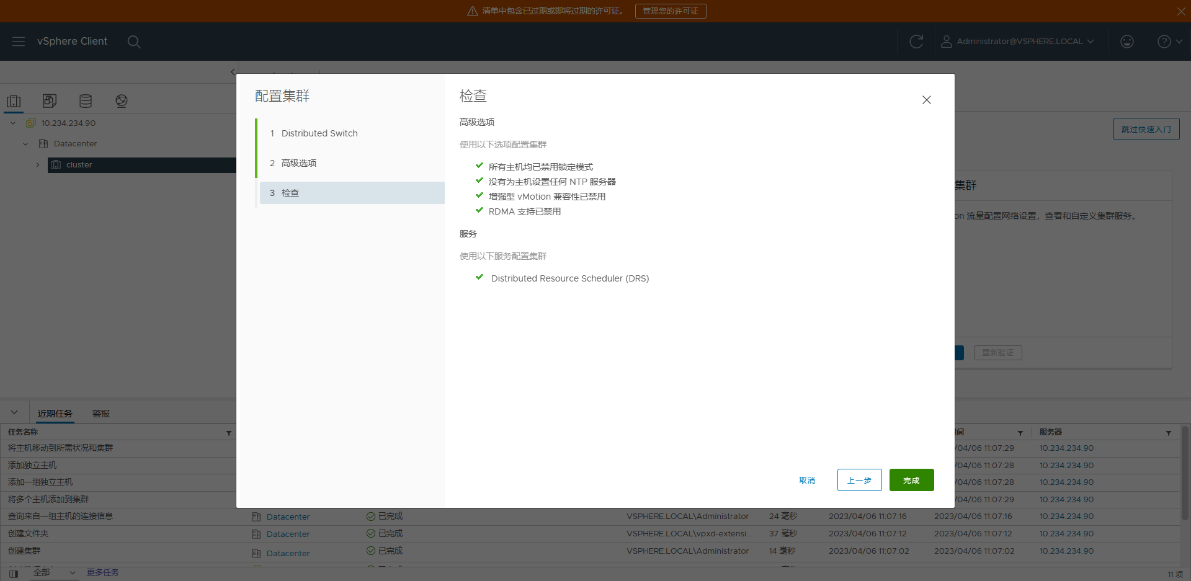Screen dimensions: 1191x581
Task: Open the Hosts and Clusters inventory view
Action: tap(14, 101)
